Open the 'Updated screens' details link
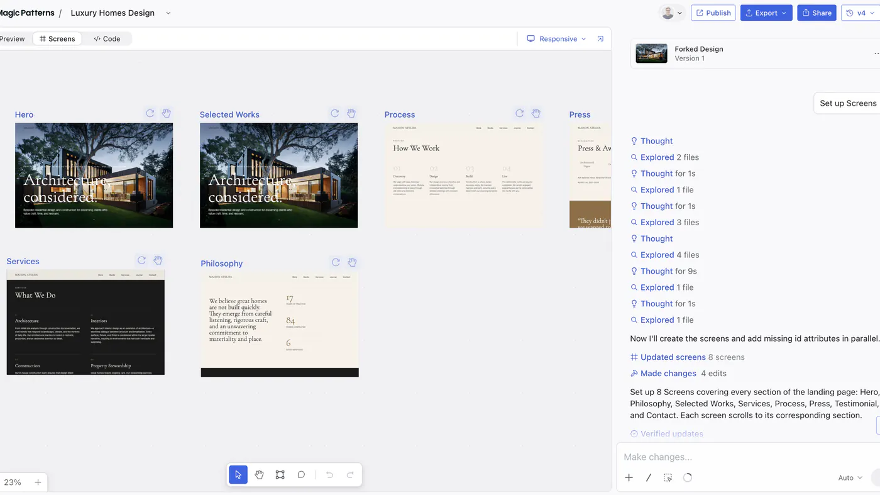880x495 pixels. pos(673,357)
